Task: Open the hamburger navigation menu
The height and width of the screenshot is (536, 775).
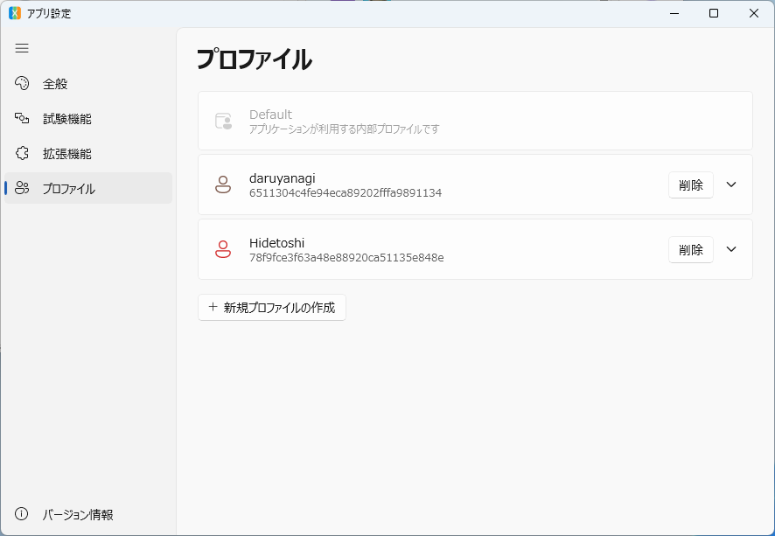Action: pyautogui.click(x=22, y=48)
